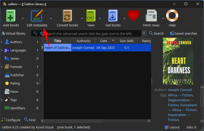Click Find in tag browser
This screenshot has width=204, height=131.
(x=30, y=120)
